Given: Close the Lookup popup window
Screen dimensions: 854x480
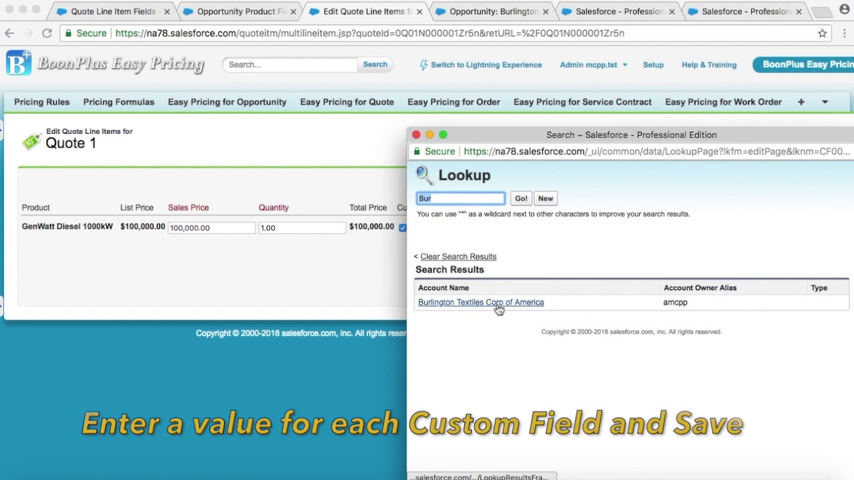Looking at the screenshot, I should point(416,135).
